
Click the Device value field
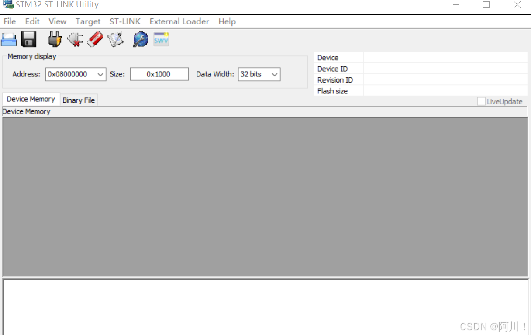(x=445, y=58)
